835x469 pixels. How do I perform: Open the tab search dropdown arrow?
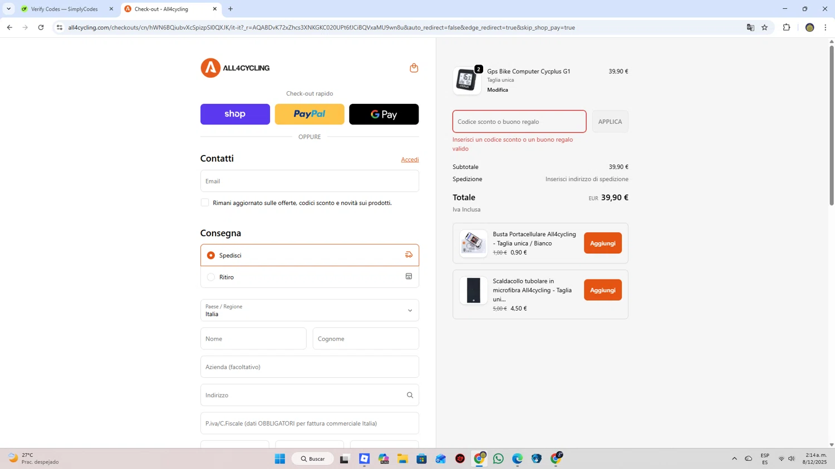coord(8,9)
